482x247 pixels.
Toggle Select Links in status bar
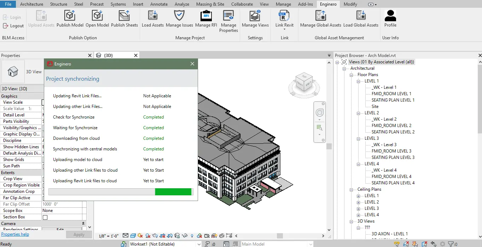click(x=397, y=244)
